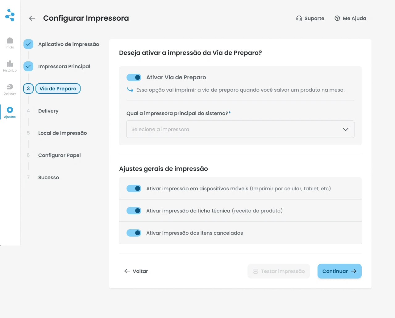Screen dimensions: 395x318
Task: Turn off impressão da ficha técnica
Action: coord(134,211)
